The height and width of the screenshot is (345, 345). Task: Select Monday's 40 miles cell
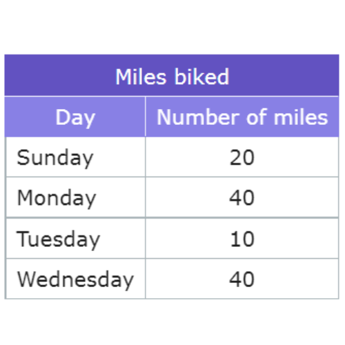[x=242, y=198]
